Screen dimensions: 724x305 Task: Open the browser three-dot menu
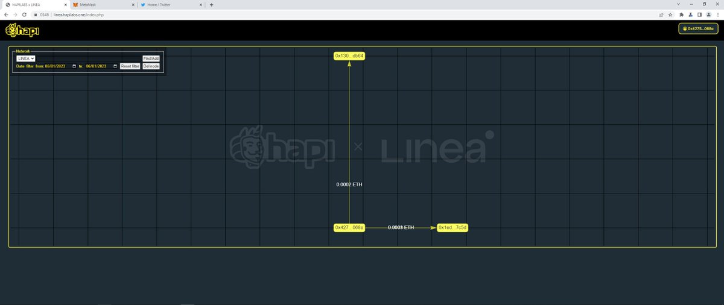[717, 14]
